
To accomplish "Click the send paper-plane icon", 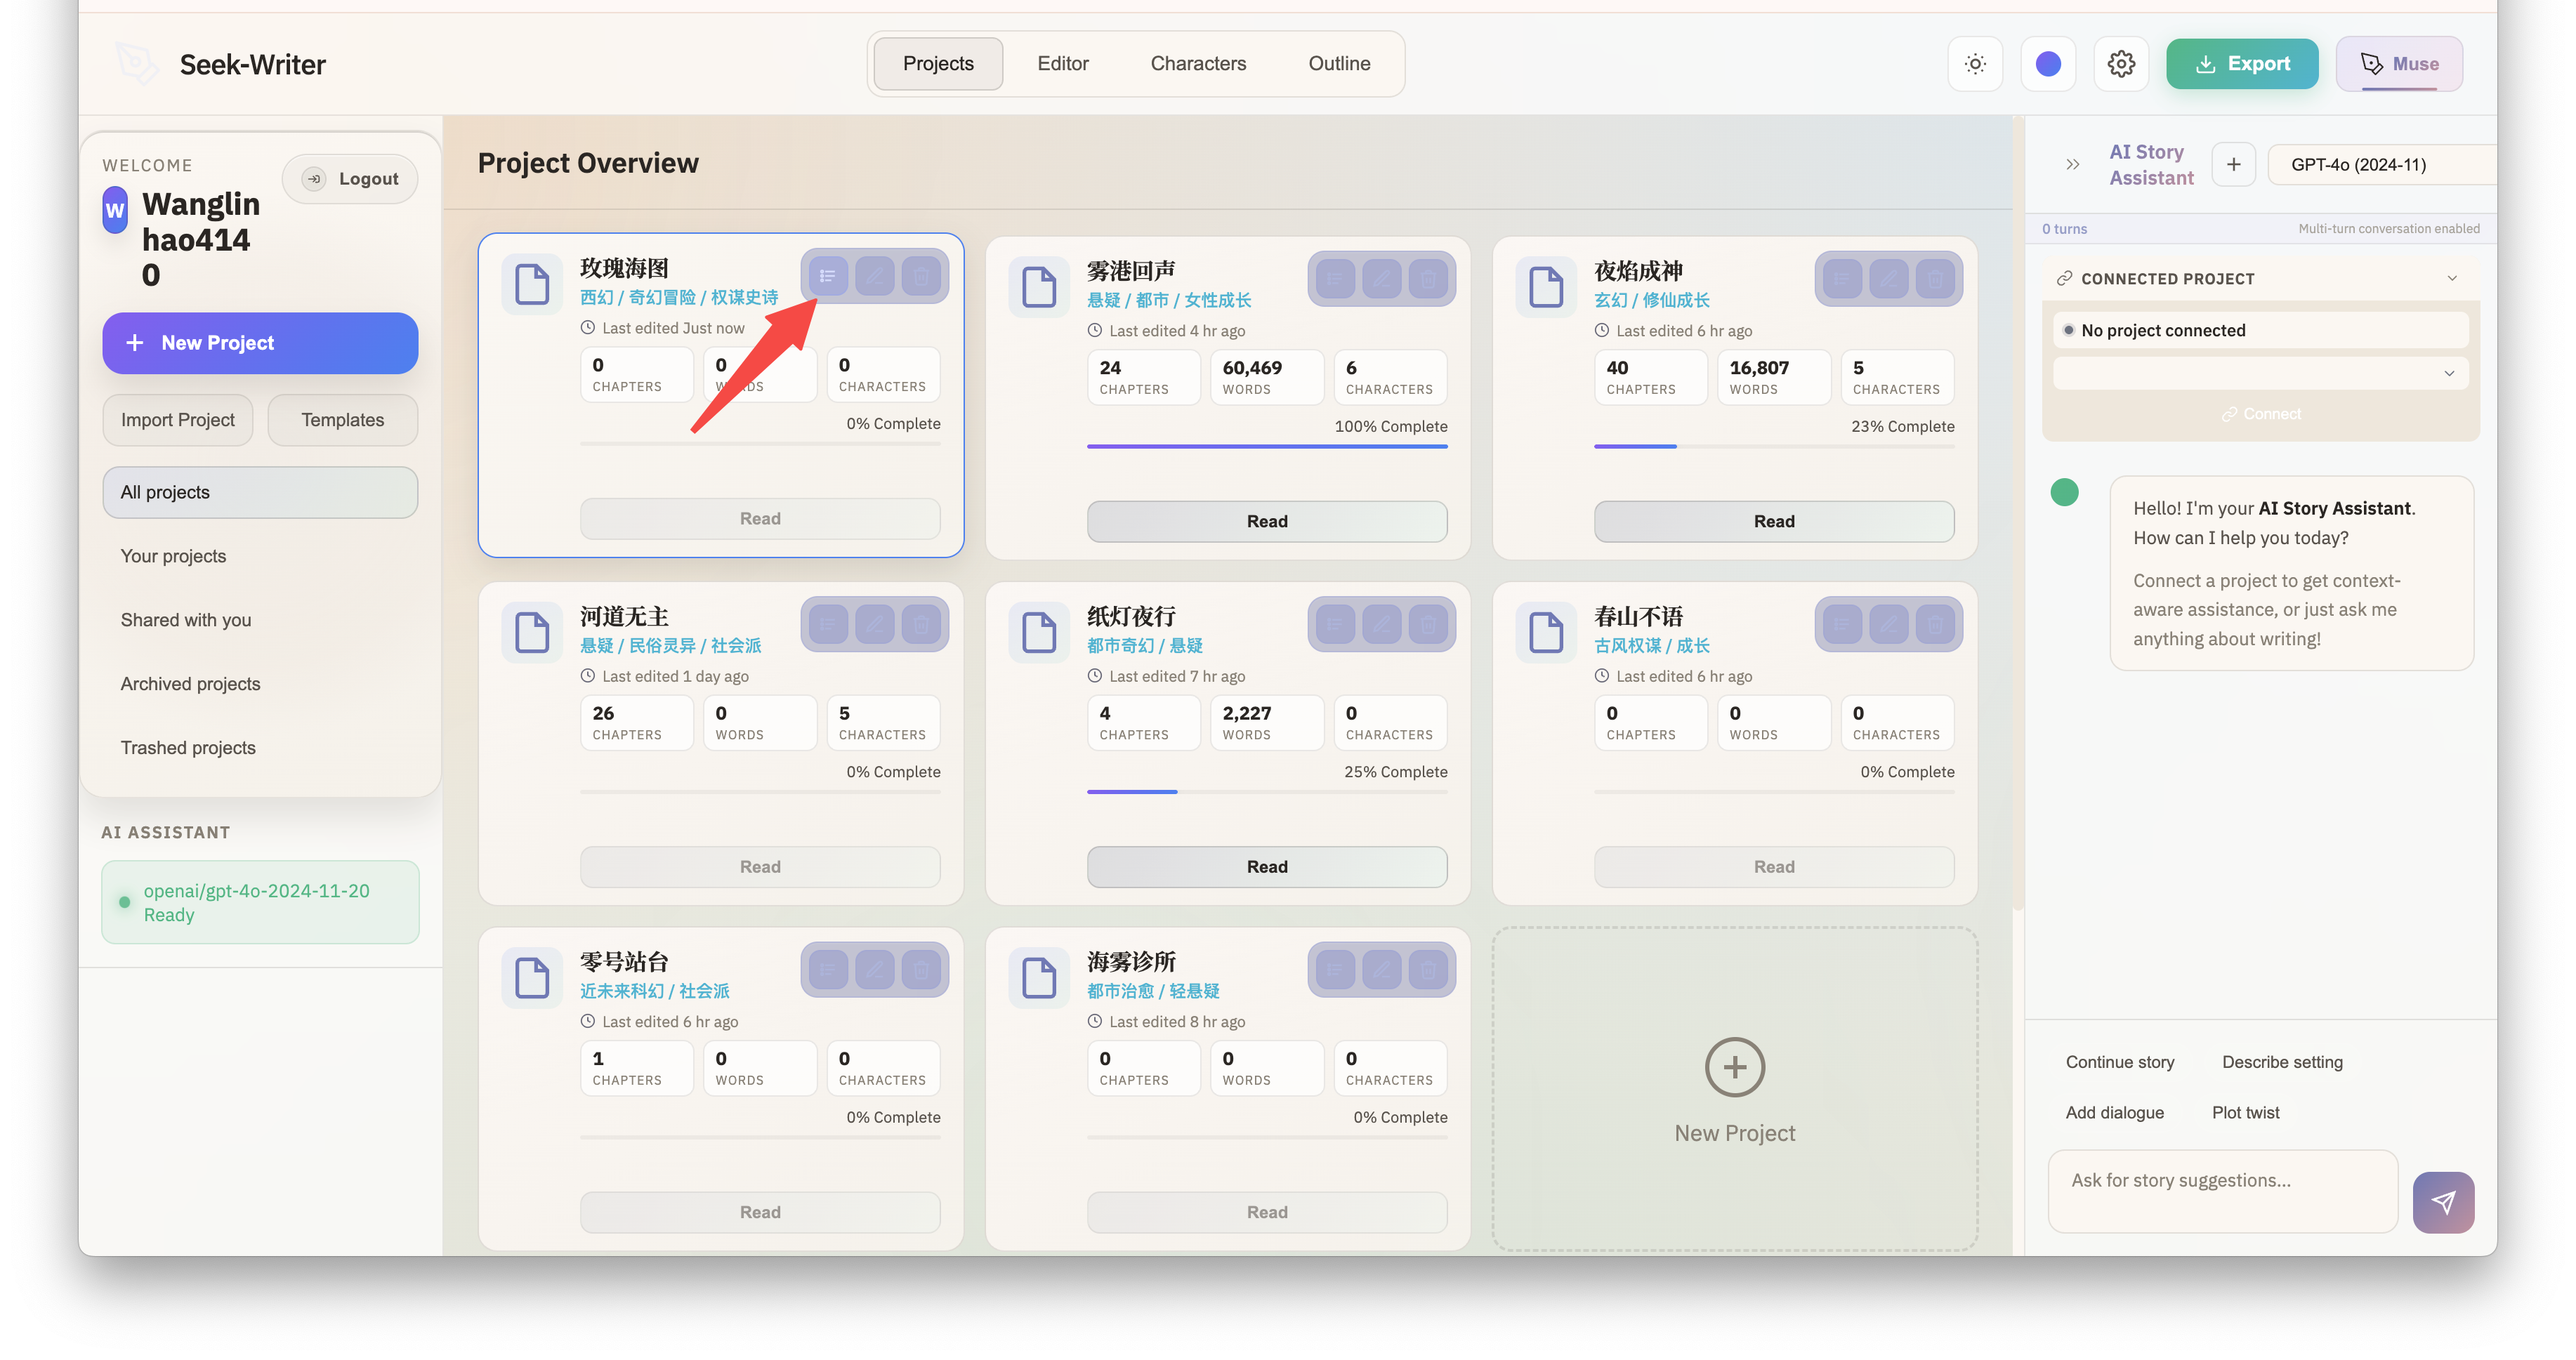I will (x=2443, y=1202).
